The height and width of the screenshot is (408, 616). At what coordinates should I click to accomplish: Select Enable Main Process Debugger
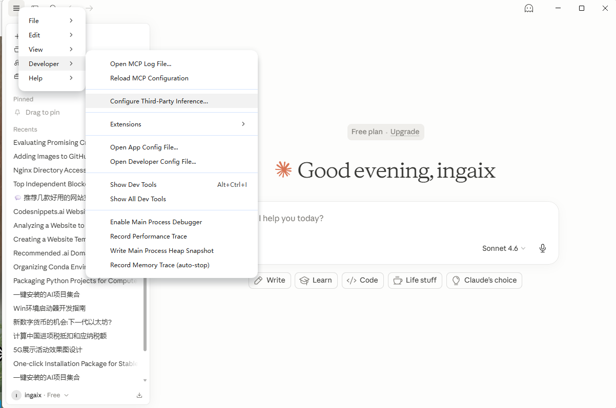point(172,222)
